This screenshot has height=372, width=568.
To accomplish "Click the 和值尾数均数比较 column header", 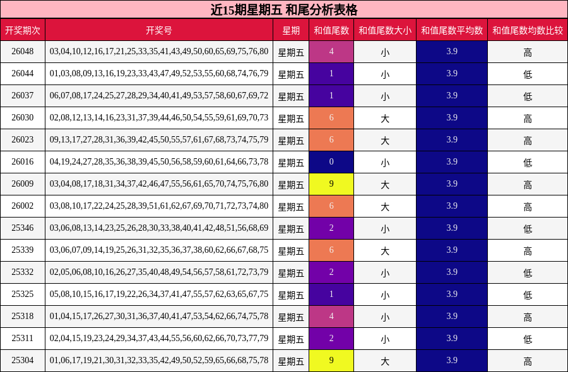I will coord(528,28).
